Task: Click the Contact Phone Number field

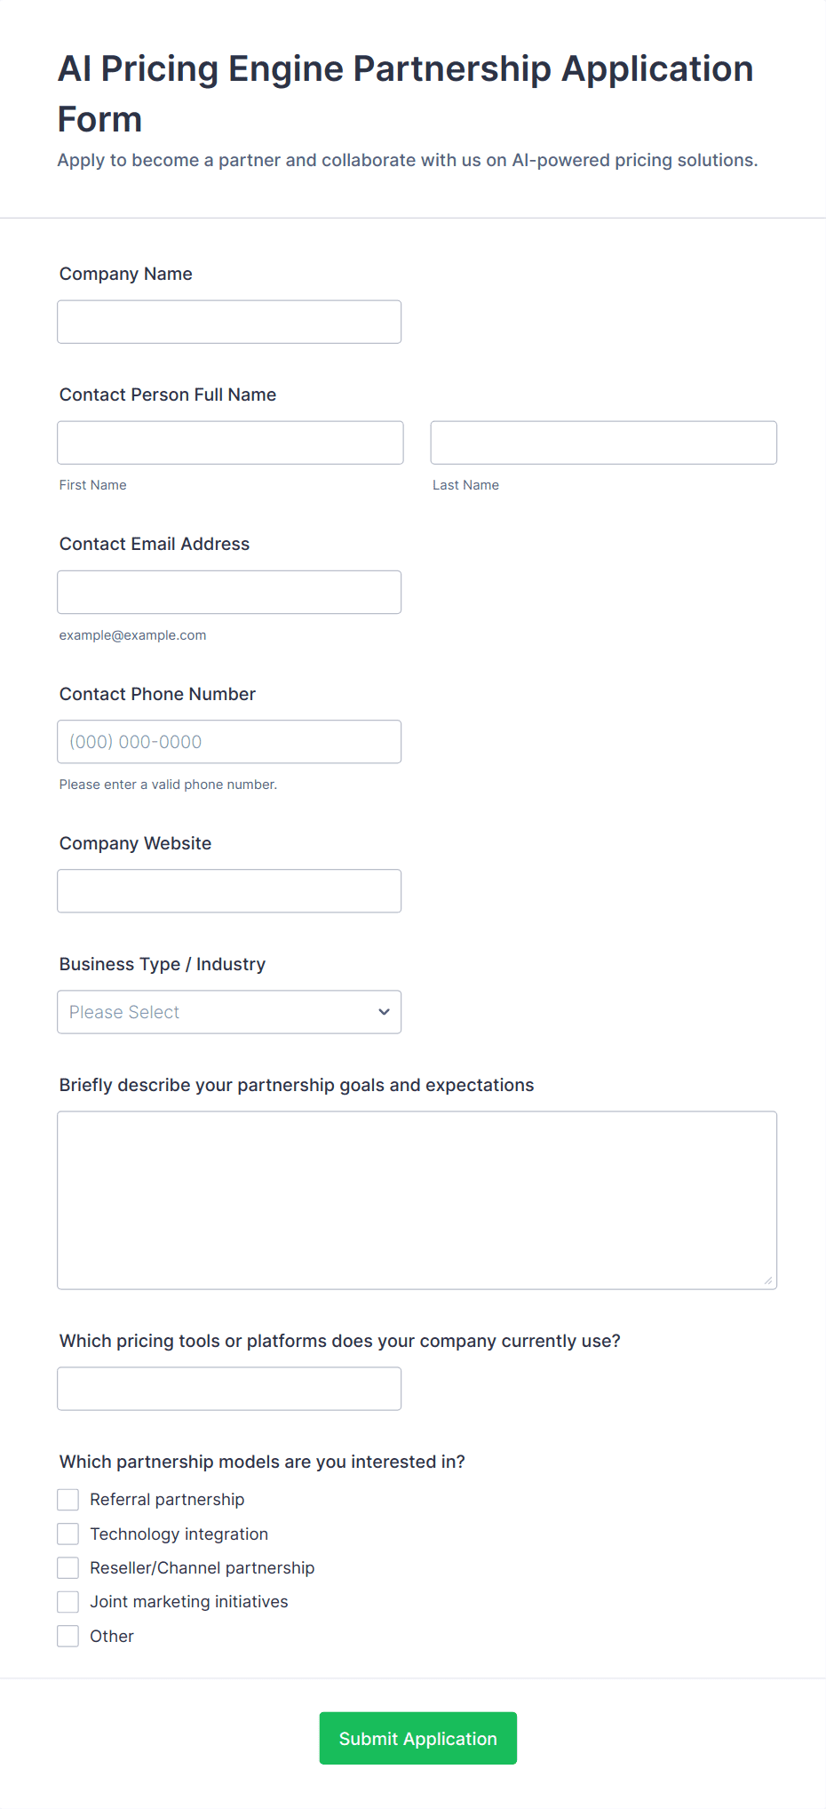Action: point(229,742)
